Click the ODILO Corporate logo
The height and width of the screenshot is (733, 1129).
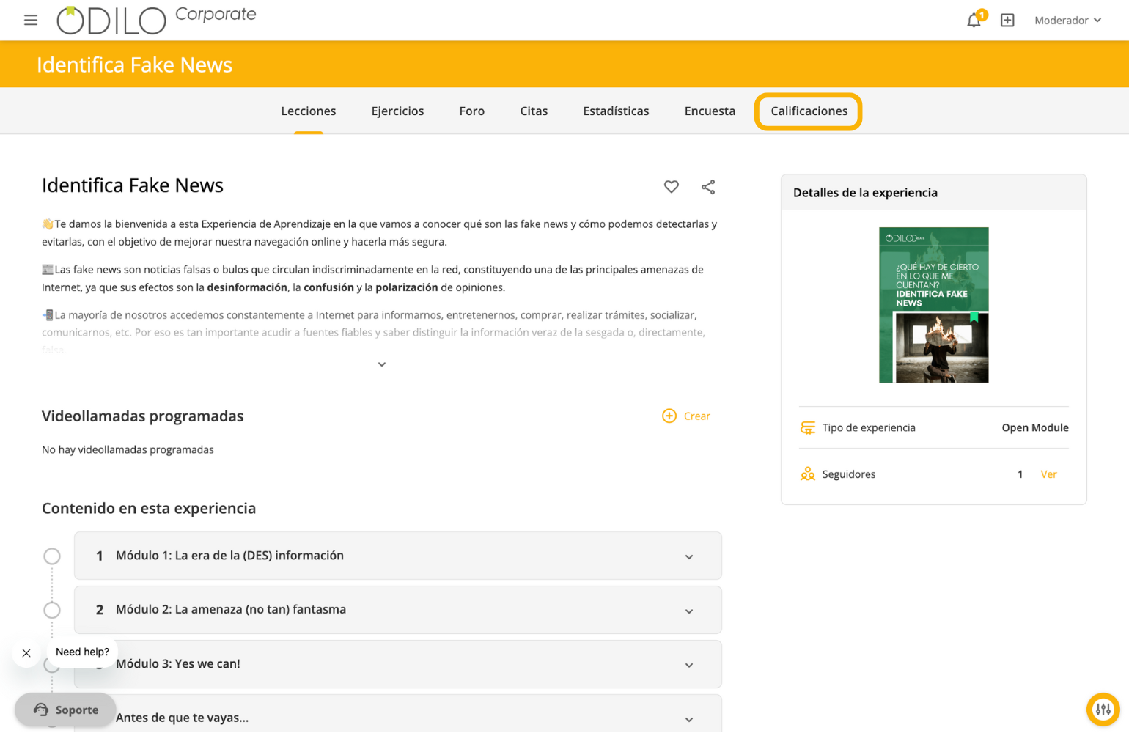pos(157,20)
